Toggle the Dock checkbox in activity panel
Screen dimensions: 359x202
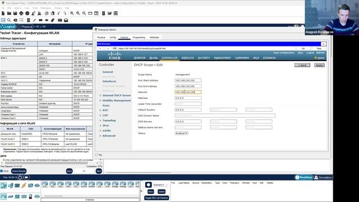[x=2, y=171]
